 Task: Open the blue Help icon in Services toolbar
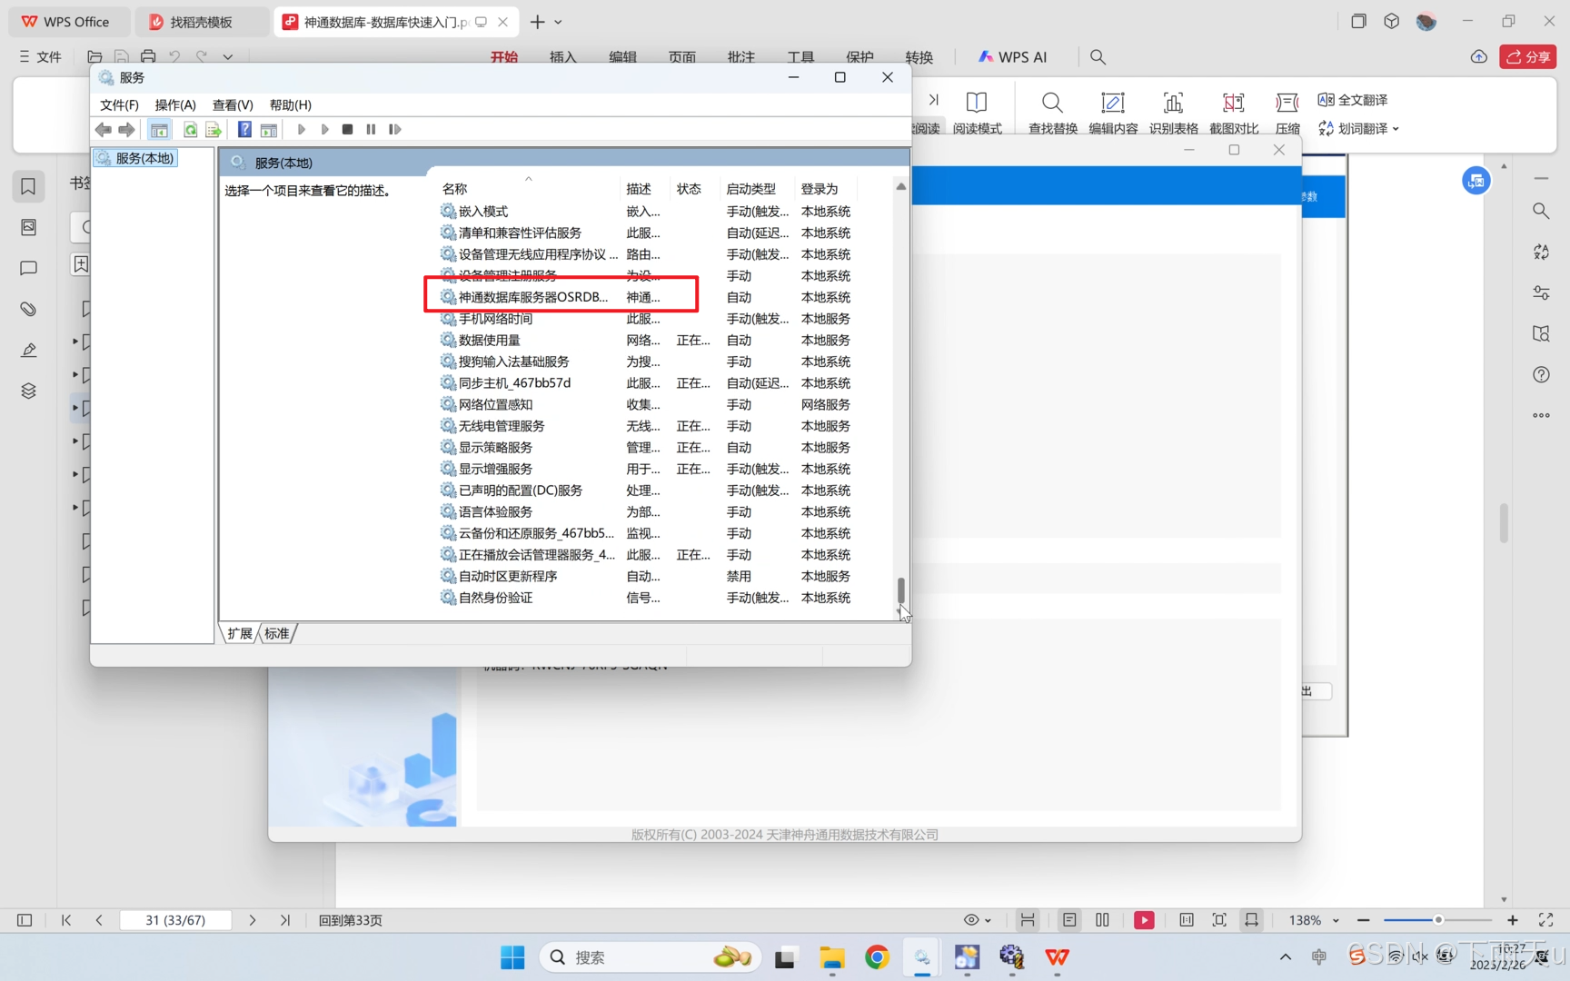(244, 130)
